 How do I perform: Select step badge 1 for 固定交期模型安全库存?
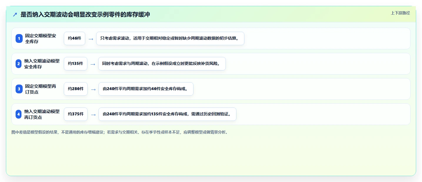tap(19, 38)
